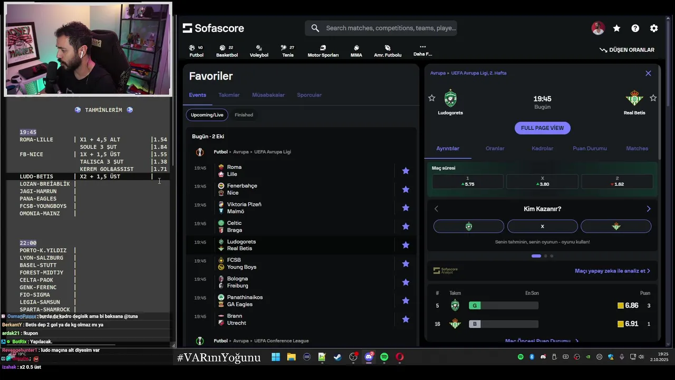Switch to Takımlar tab
Viewport: 675px width, 380px height.
coord(229,95)
